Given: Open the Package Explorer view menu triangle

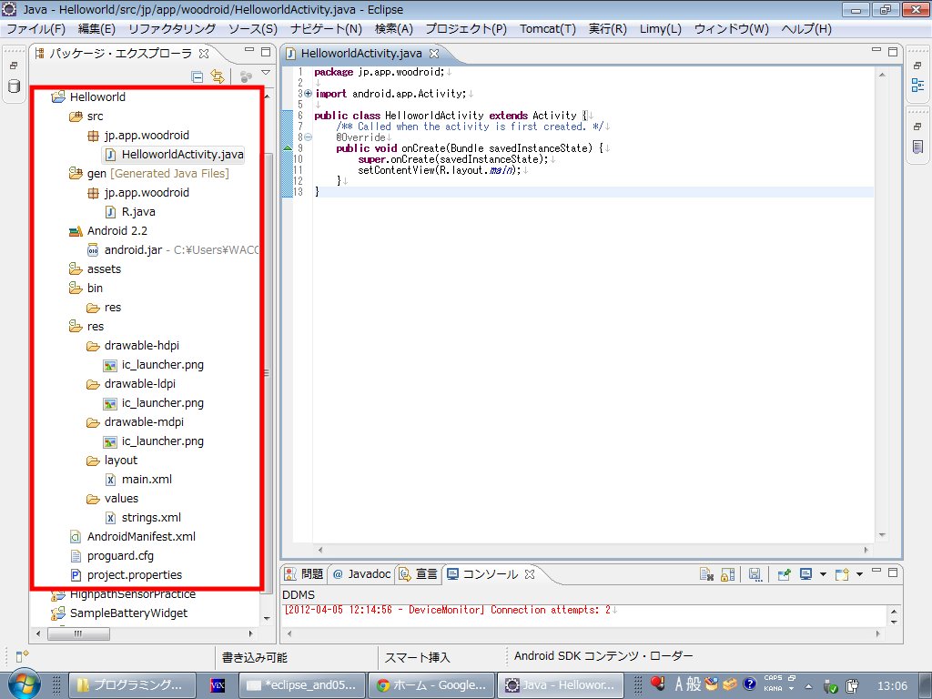Looking at the screenshot, I should tap(266, 73).
